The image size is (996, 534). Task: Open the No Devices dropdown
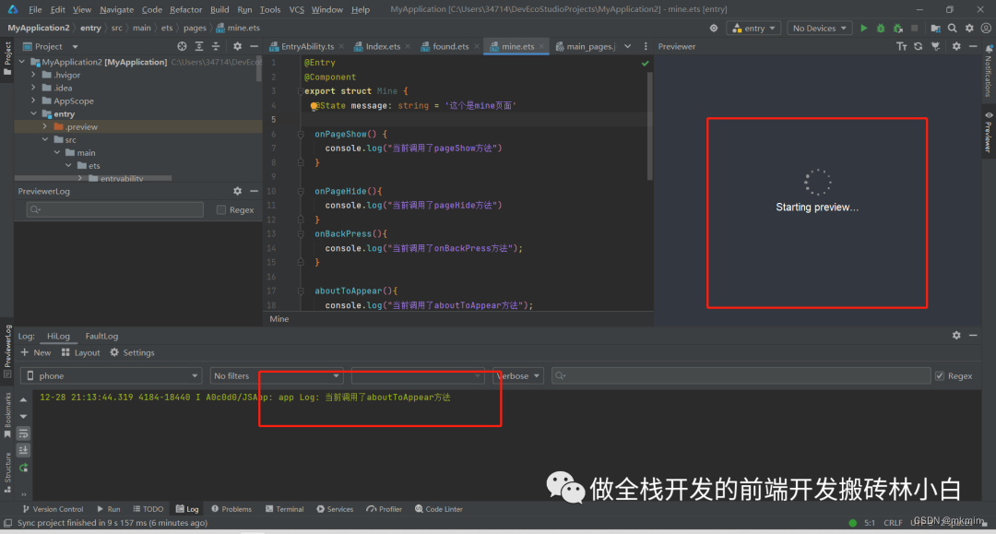click(820, 28)
